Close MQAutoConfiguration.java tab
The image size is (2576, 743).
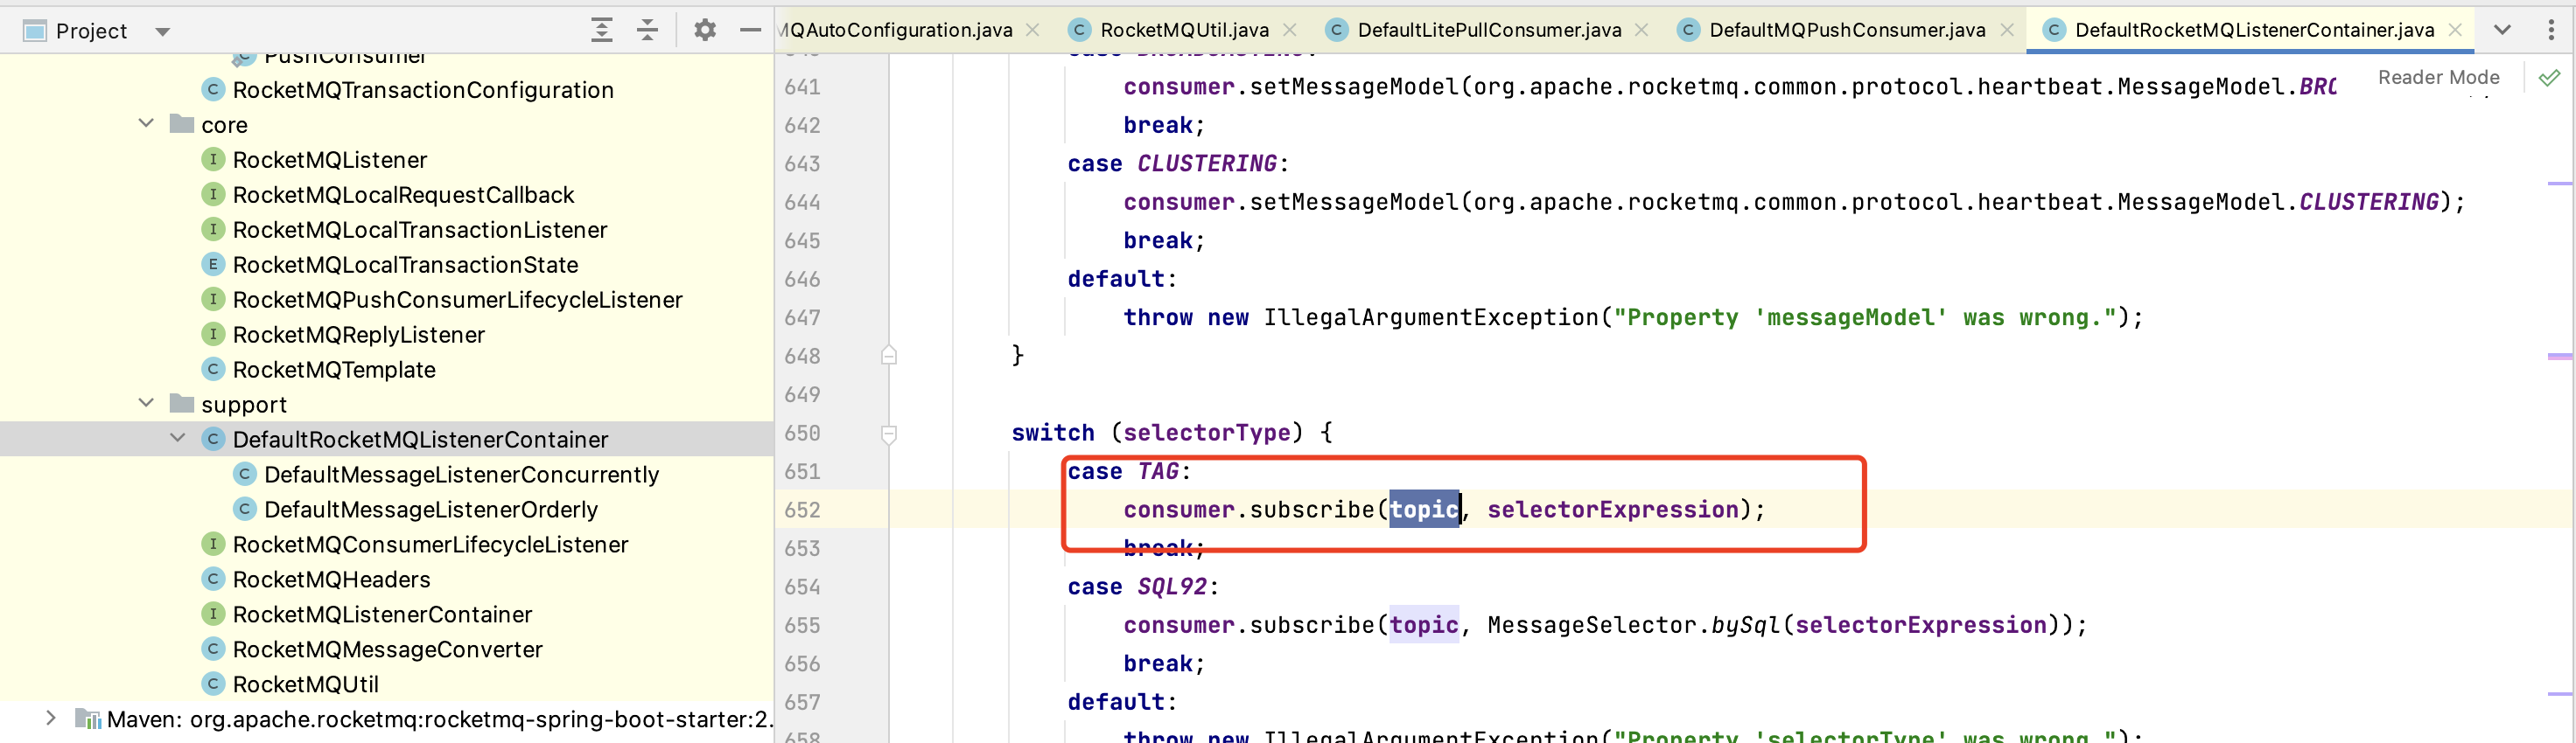(x=1033, y=30)
